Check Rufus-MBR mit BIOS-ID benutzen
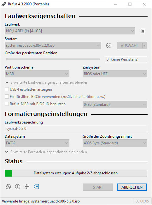 7,104
